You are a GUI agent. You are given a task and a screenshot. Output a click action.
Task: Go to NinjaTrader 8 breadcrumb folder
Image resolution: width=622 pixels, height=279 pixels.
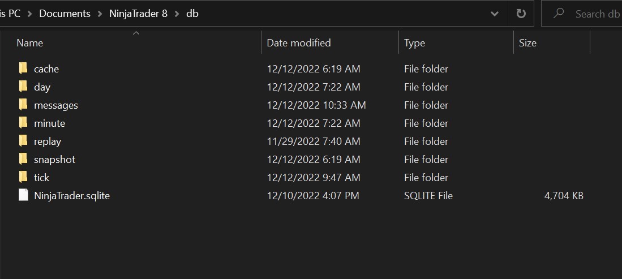click(138, 14)
